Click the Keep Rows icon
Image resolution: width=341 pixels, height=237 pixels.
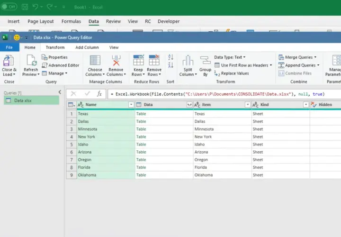point(138,60)
